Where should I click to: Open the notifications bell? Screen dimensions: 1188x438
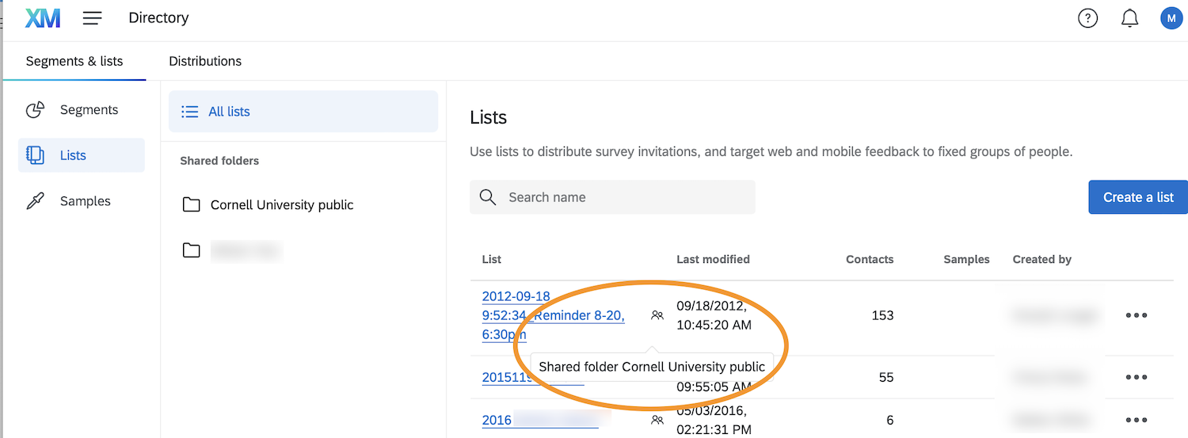pos(1130,18)
